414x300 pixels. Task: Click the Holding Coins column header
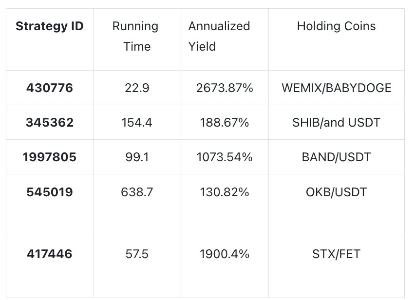pos(336,26)
